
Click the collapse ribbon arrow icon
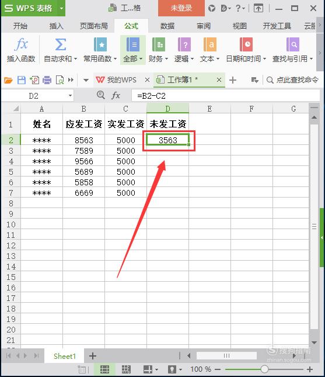point(258,8)
